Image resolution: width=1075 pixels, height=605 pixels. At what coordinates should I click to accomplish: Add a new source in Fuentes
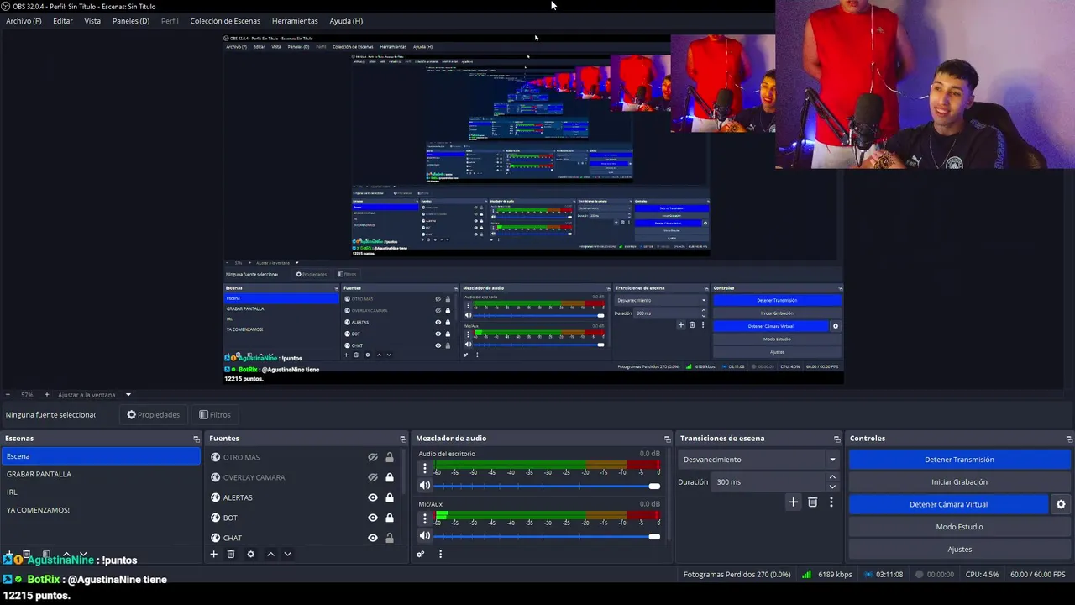point(213,554)
